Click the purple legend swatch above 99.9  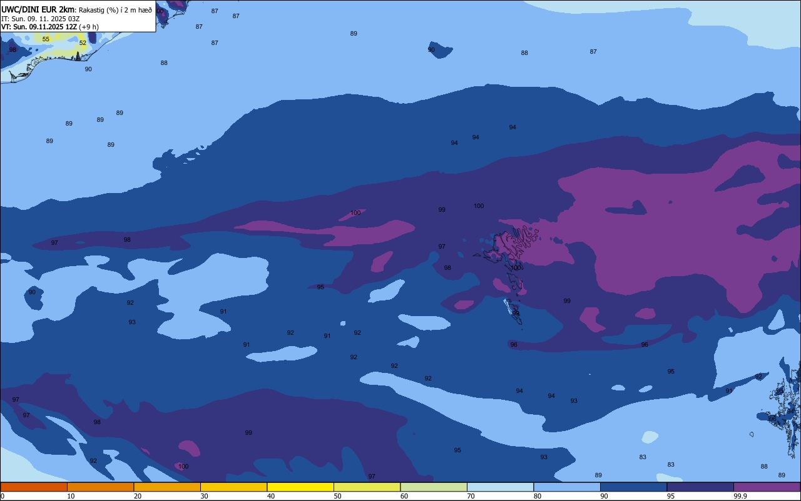pos(767,487)
